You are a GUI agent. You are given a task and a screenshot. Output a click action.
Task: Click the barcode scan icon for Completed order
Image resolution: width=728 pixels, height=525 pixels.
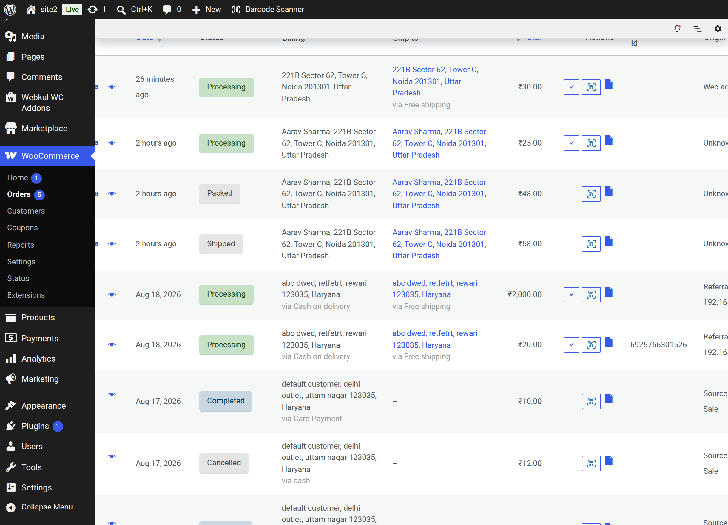point(591,402)
